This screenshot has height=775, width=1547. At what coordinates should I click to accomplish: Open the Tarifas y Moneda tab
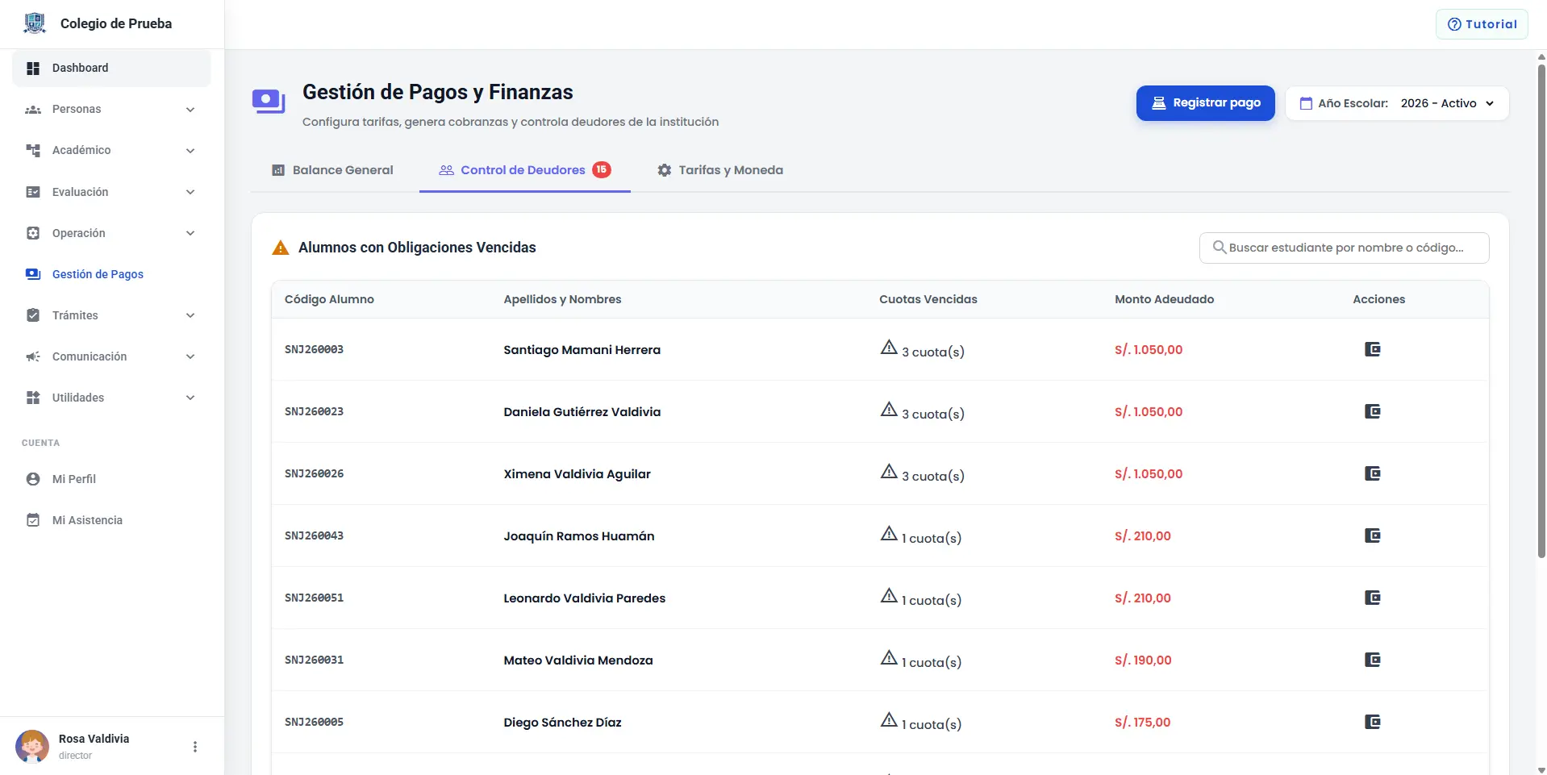point(720,170)
